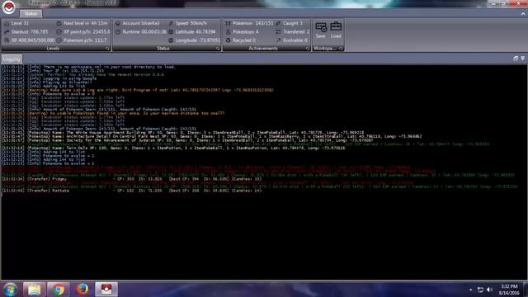Image resolution: width=528 pixels, height=297 pixels.
Task: Click the "Transfered 2" label
Action: (x=296, y=31)
